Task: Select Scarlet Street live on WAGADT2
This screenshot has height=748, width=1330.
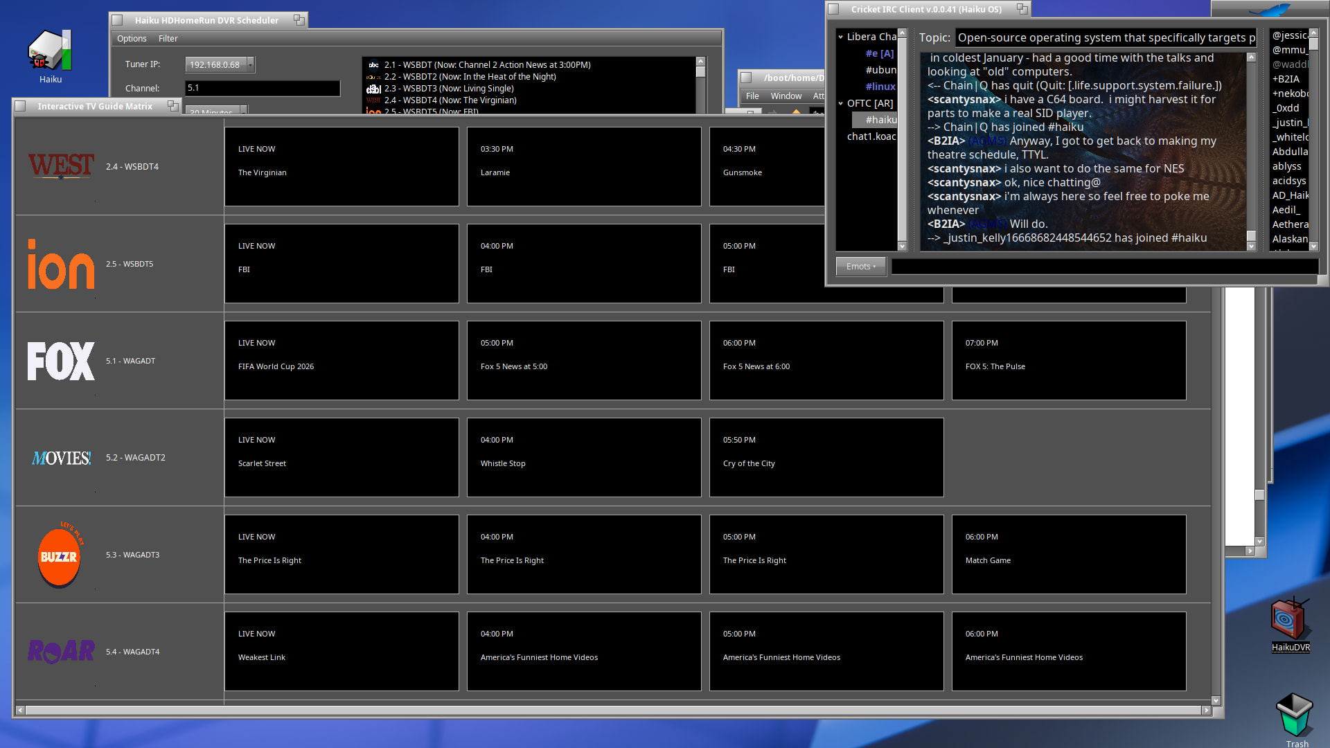Action: tap(342, 457)
